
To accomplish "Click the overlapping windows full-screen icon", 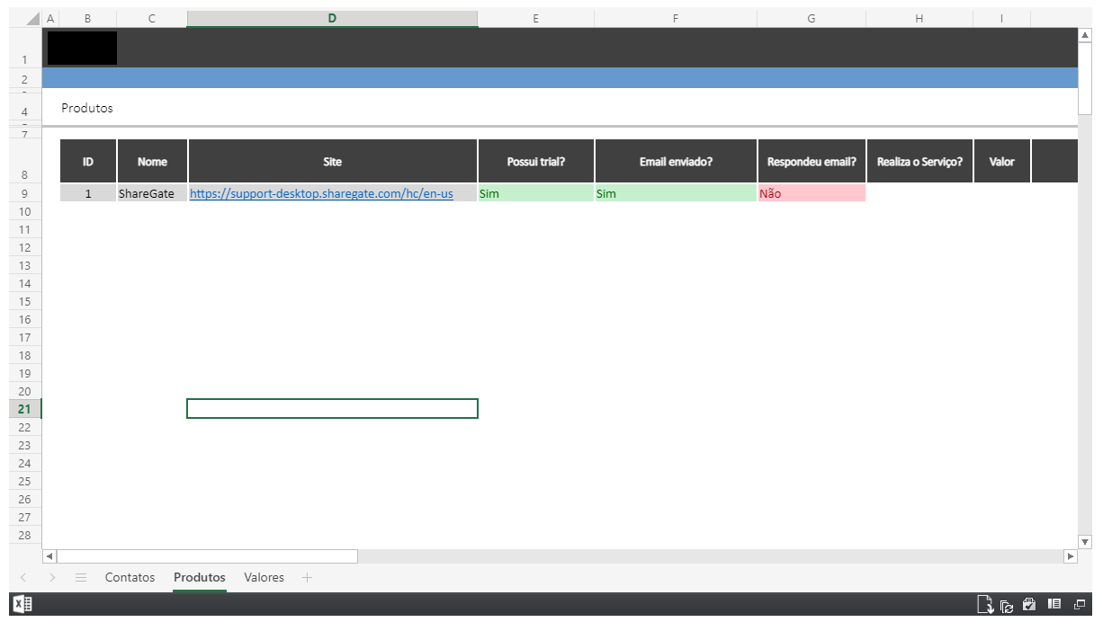I will [x=1080, y=605].
